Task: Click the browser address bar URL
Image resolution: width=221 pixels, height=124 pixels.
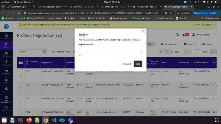Action: [x=93, y=13]
